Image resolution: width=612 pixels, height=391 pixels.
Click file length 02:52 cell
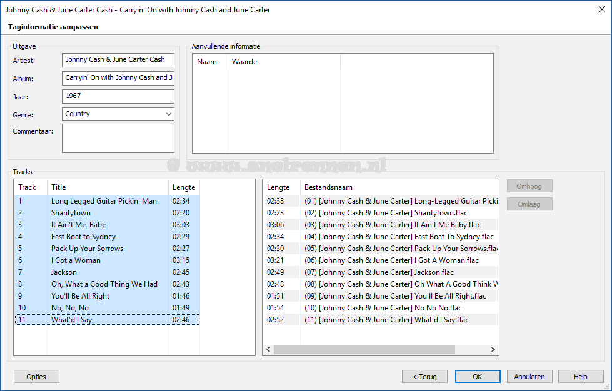275,320
